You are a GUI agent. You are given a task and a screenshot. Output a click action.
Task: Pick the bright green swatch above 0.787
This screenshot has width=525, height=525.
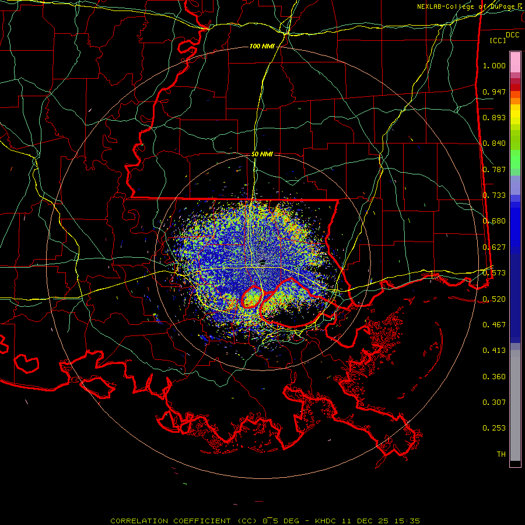tap(515, 159)
